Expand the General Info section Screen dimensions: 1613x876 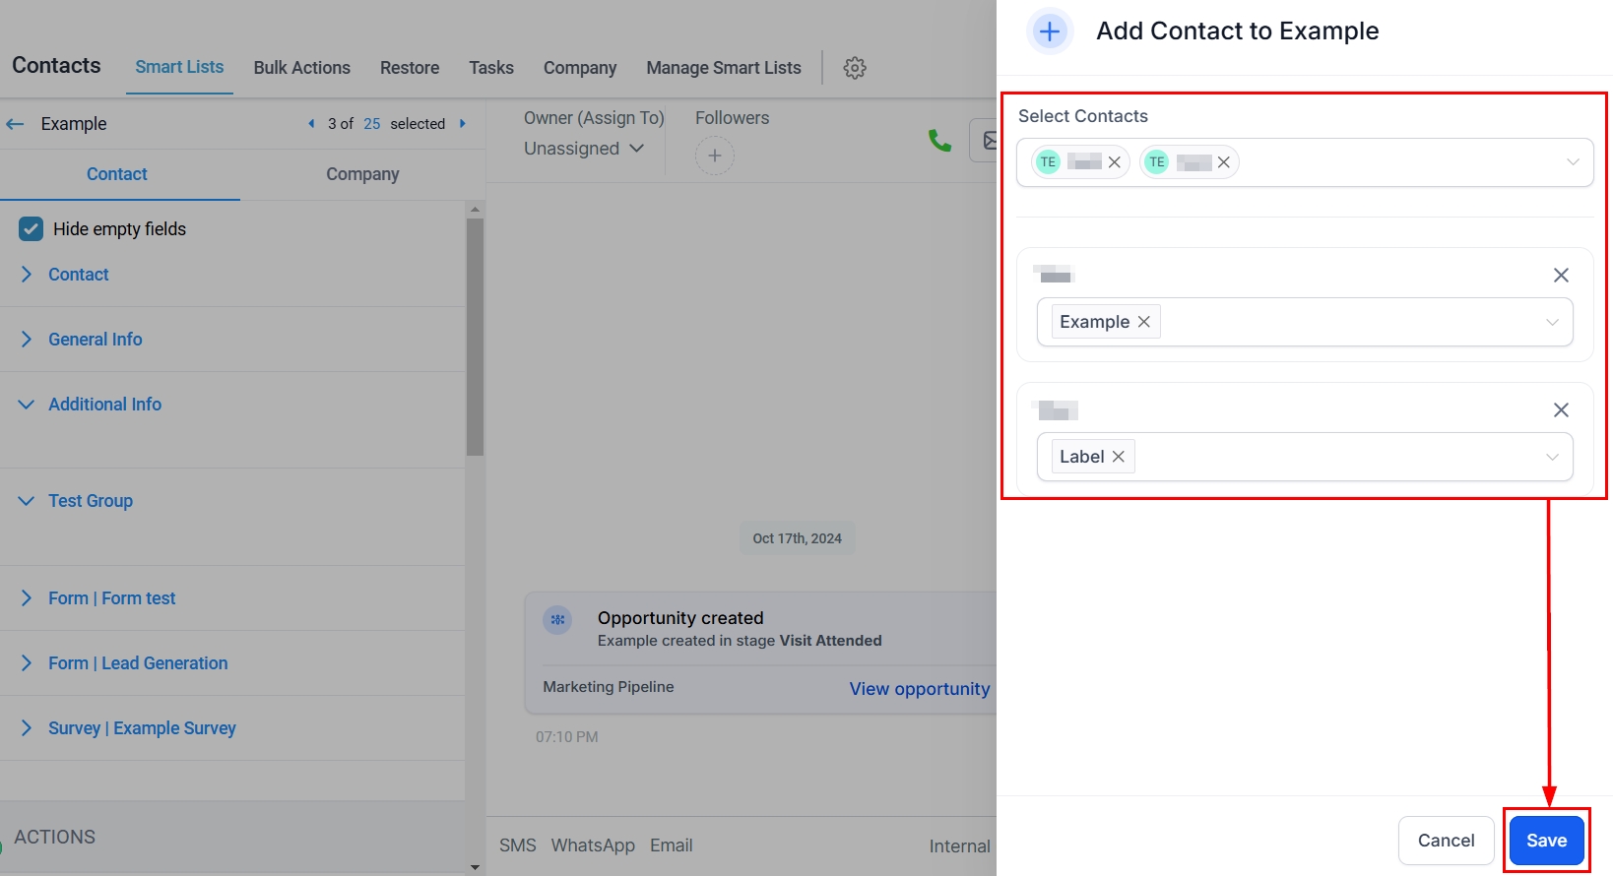[x=95, y=340]
